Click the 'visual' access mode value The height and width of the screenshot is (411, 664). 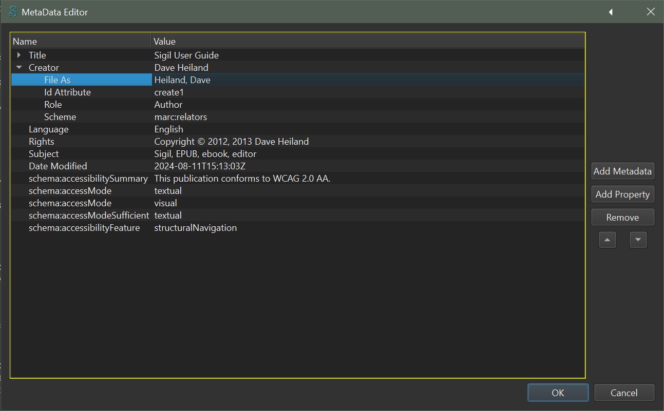(165, 203)
